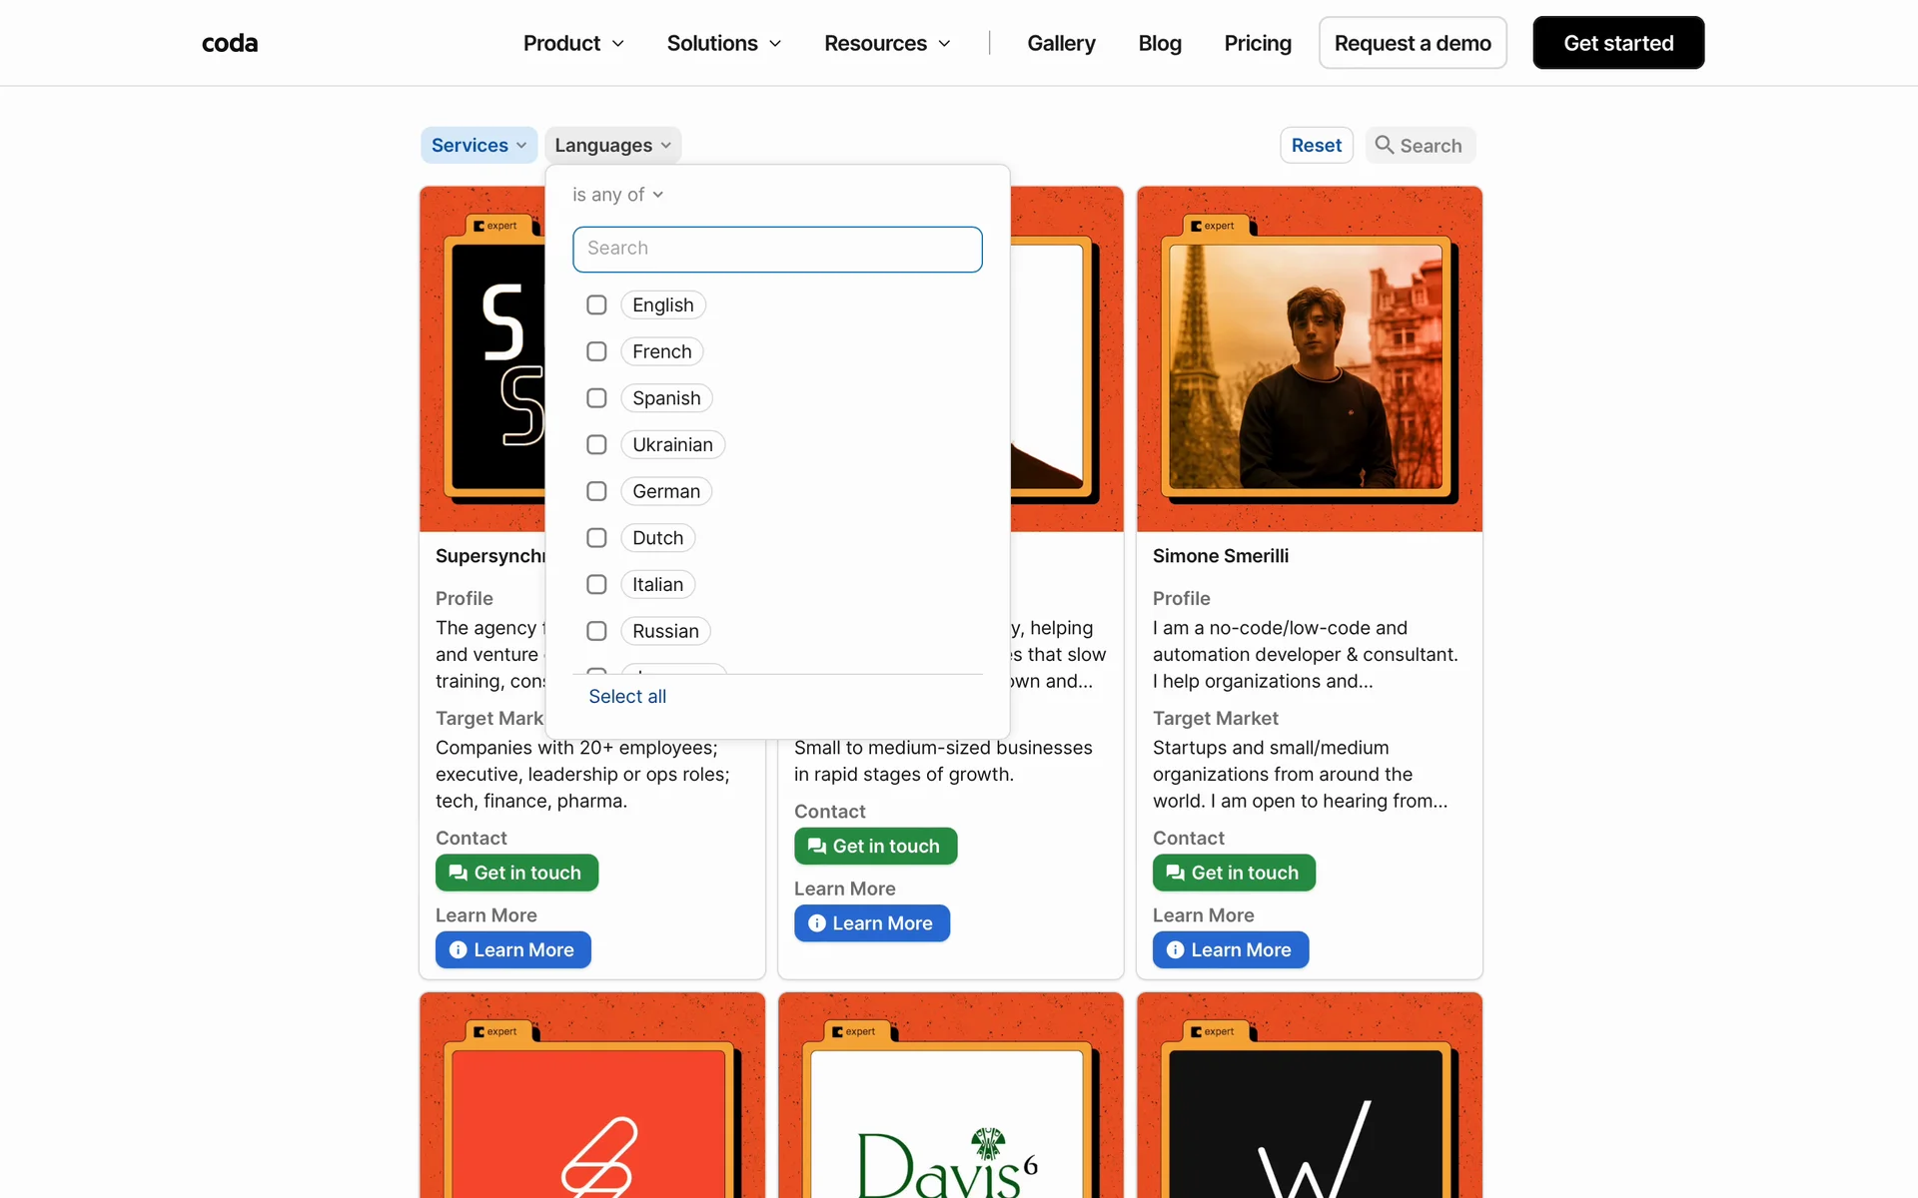Collapse the Languages filter dropdown
Screen dimensions: 1918x1198
[612, 145]
